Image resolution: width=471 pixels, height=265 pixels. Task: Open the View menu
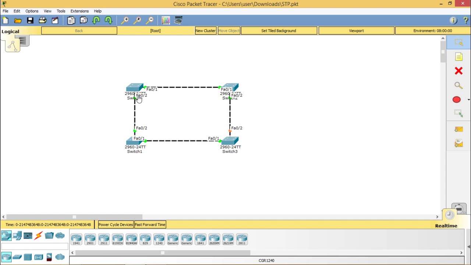click(x=47, y=11)
